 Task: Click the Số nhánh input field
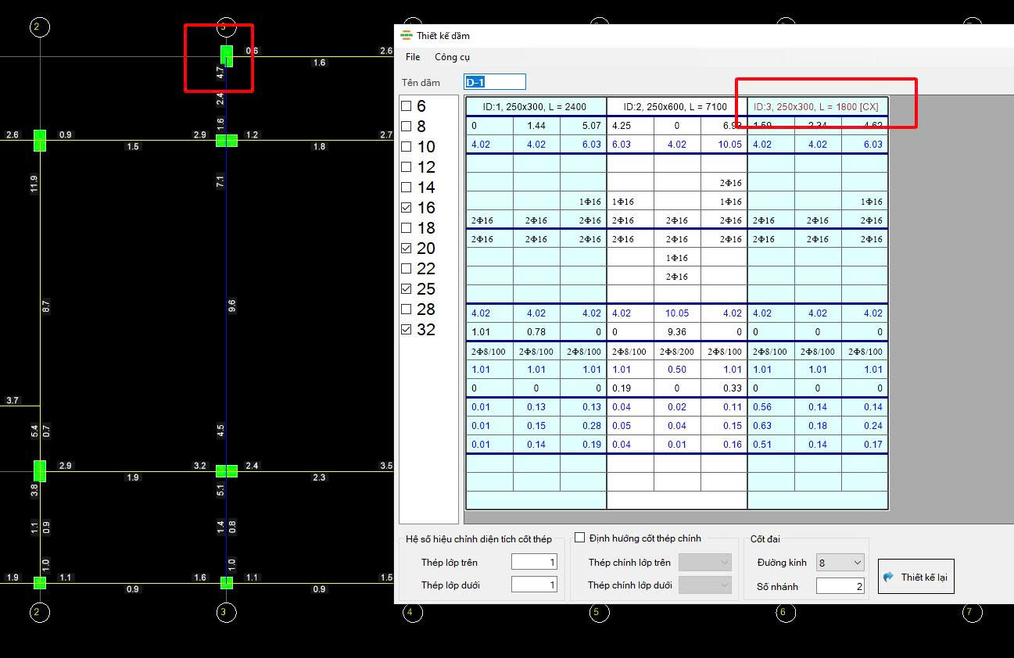tap(840, 586)
